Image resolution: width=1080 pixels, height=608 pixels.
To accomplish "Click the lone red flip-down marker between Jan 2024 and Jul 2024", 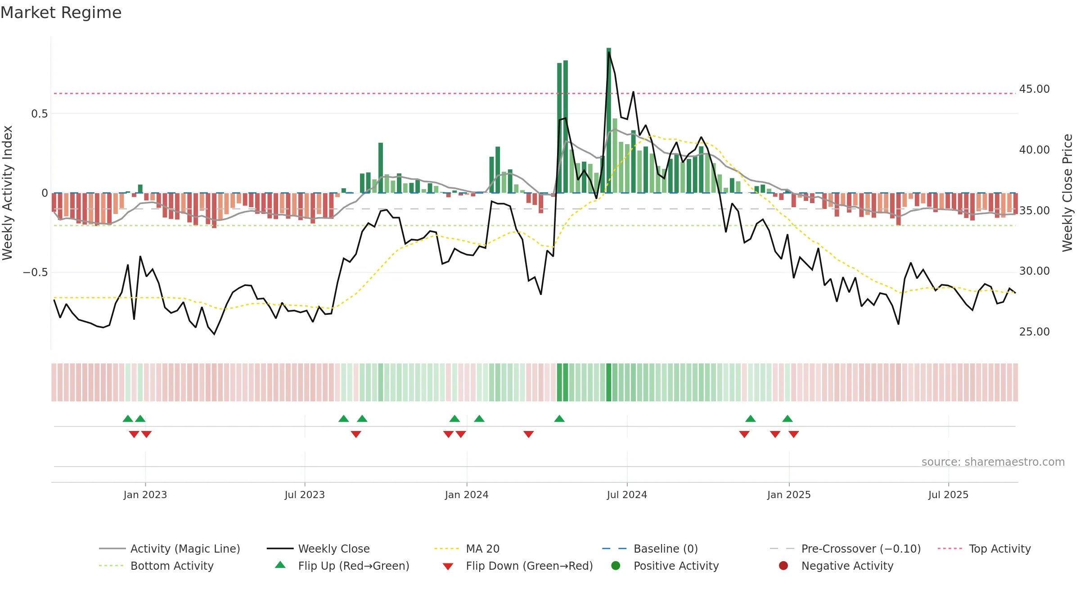I will pyautogui.click(x=529, y=434).
